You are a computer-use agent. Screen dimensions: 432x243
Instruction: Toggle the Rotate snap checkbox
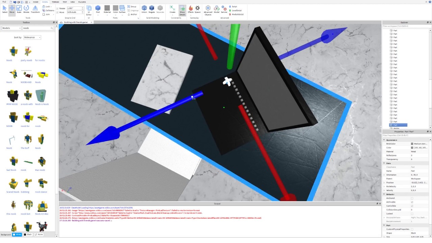pyautogui.click(x=57, y=8)
